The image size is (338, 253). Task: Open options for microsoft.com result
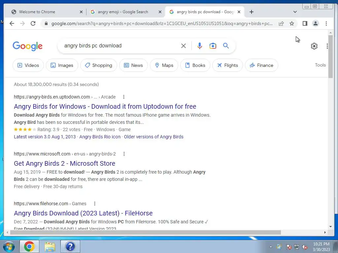pos(124,154)
